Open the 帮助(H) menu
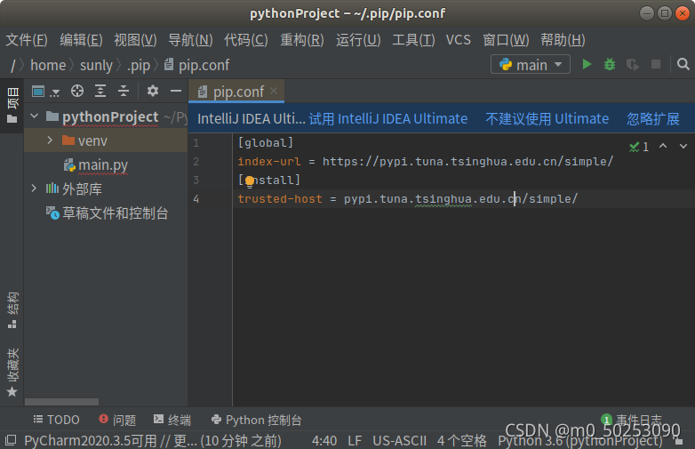 click(563, 40)
